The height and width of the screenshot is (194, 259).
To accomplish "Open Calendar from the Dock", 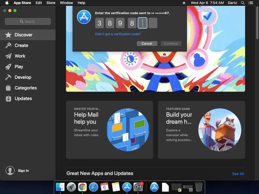I will 104,187.
